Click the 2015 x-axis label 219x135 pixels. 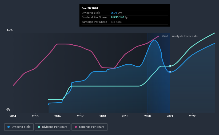pos(35,116)
